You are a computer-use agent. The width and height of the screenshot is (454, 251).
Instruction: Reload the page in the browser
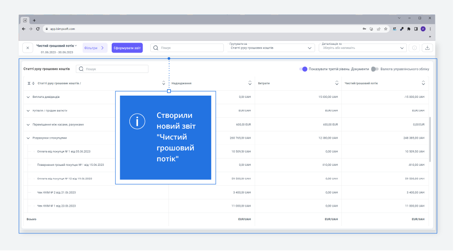point(38,29)
